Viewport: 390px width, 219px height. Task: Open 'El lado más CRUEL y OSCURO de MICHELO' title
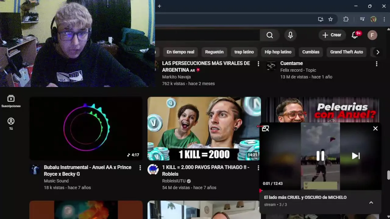[305, 197]
